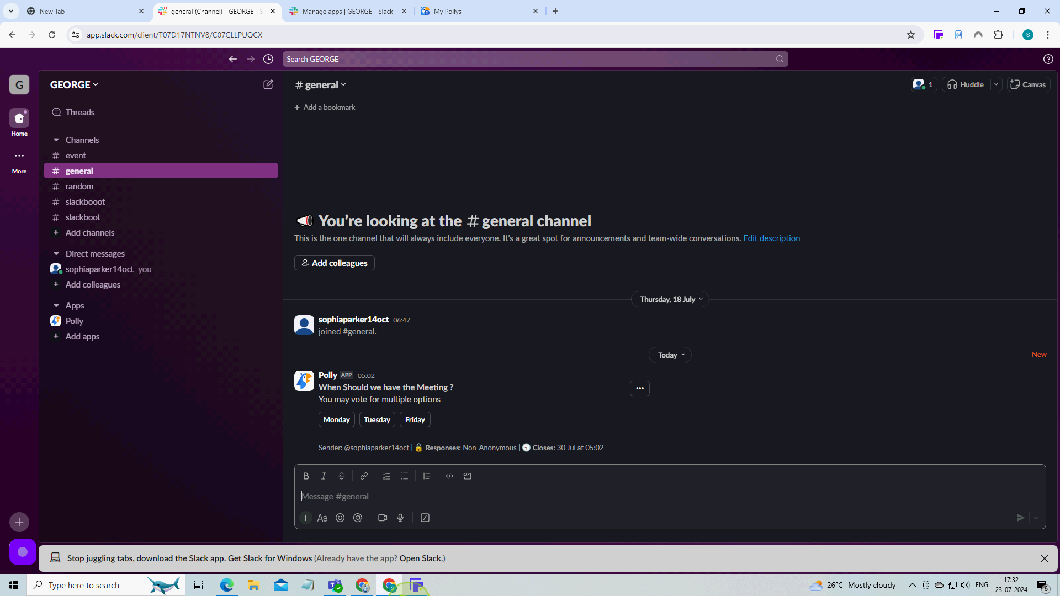Start an ordered list in composer
The height and width of the screenshot is (596, 1060).
pos(386,476)
